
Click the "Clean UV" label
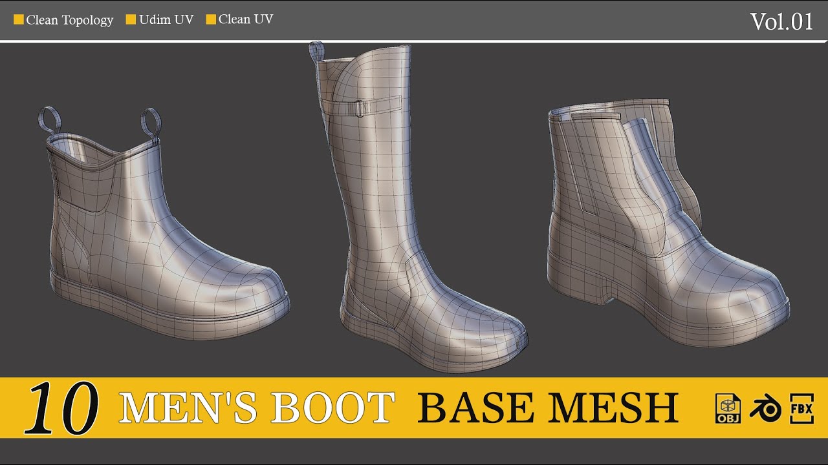click(246, 19)
